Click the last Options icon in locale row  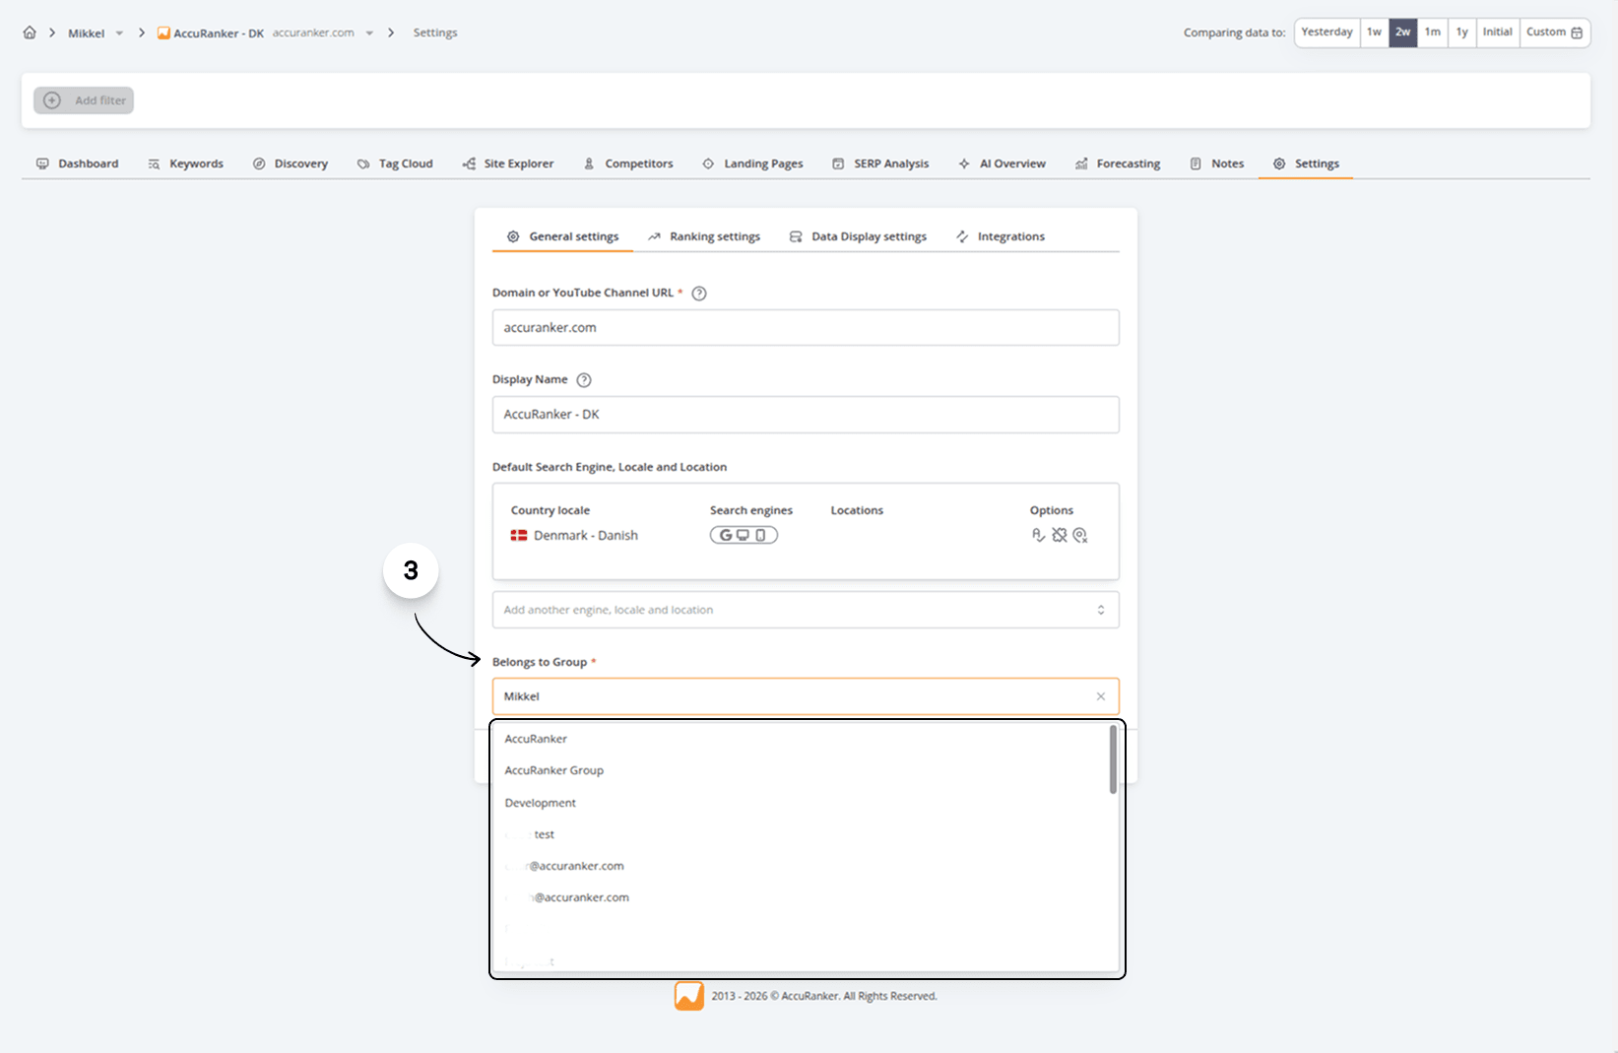click(1080, 536)
